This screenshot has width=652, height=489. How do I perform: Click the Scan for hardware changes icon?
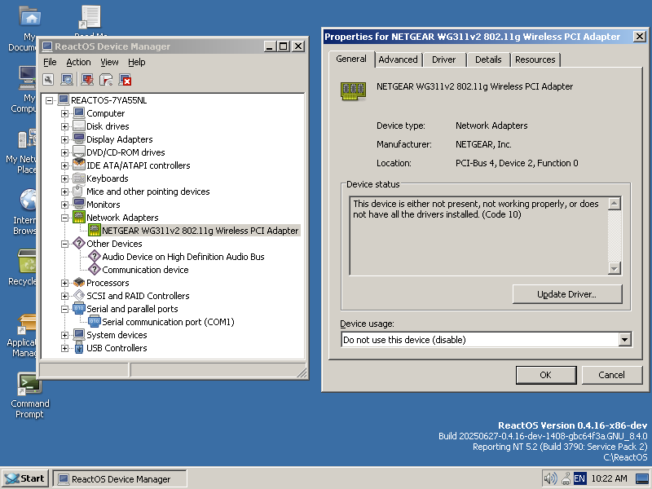(67, 79)
